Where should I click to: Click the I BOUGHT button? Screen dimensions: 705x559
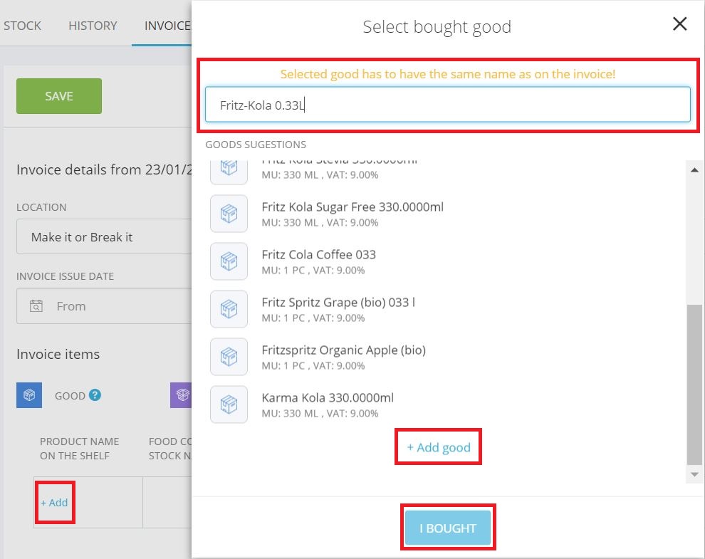pyautogui.click(x=448, y=528)
